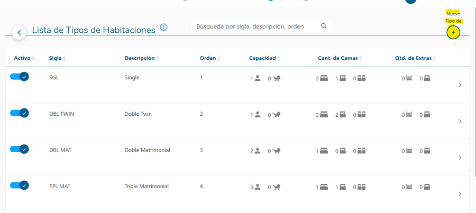
Task: Click the baby stroller icon in Doble Twin row
Action: click(x=276, y=114)
